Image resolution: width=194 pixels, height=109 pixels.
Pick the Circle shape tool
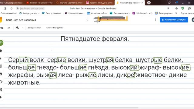point(1,82)
